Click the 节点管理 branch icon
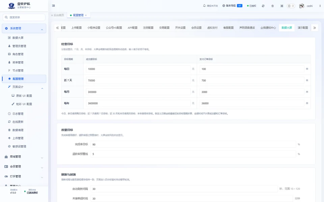The height and width of the screenshot is (202, 324). tap(9, 70)
